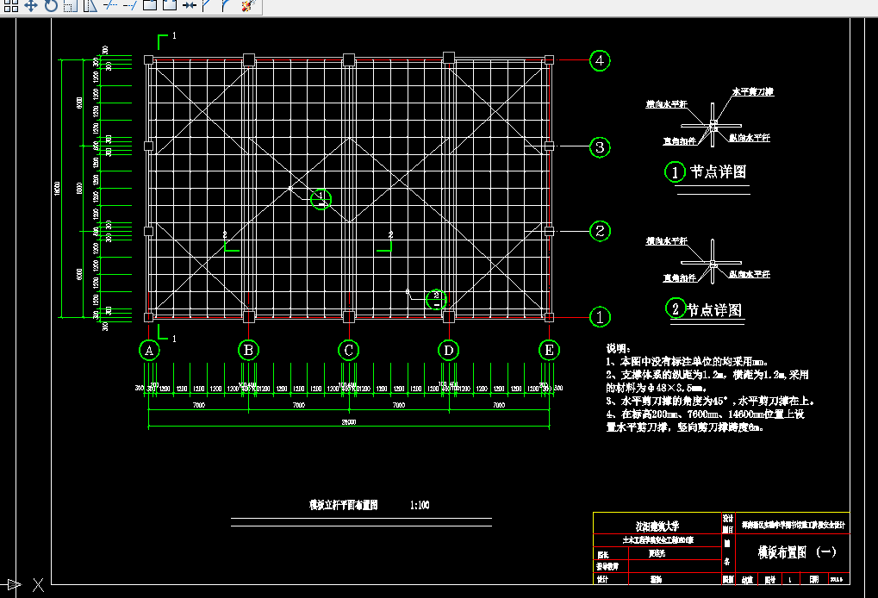Select the '说明:' notes heading
This screenshot has width=878, height=598.
click(618, 348)
